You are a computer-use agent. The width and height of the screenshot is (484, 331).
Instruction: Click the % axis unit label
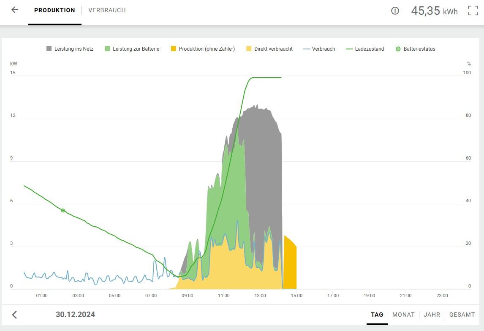(x=469, y=64)
